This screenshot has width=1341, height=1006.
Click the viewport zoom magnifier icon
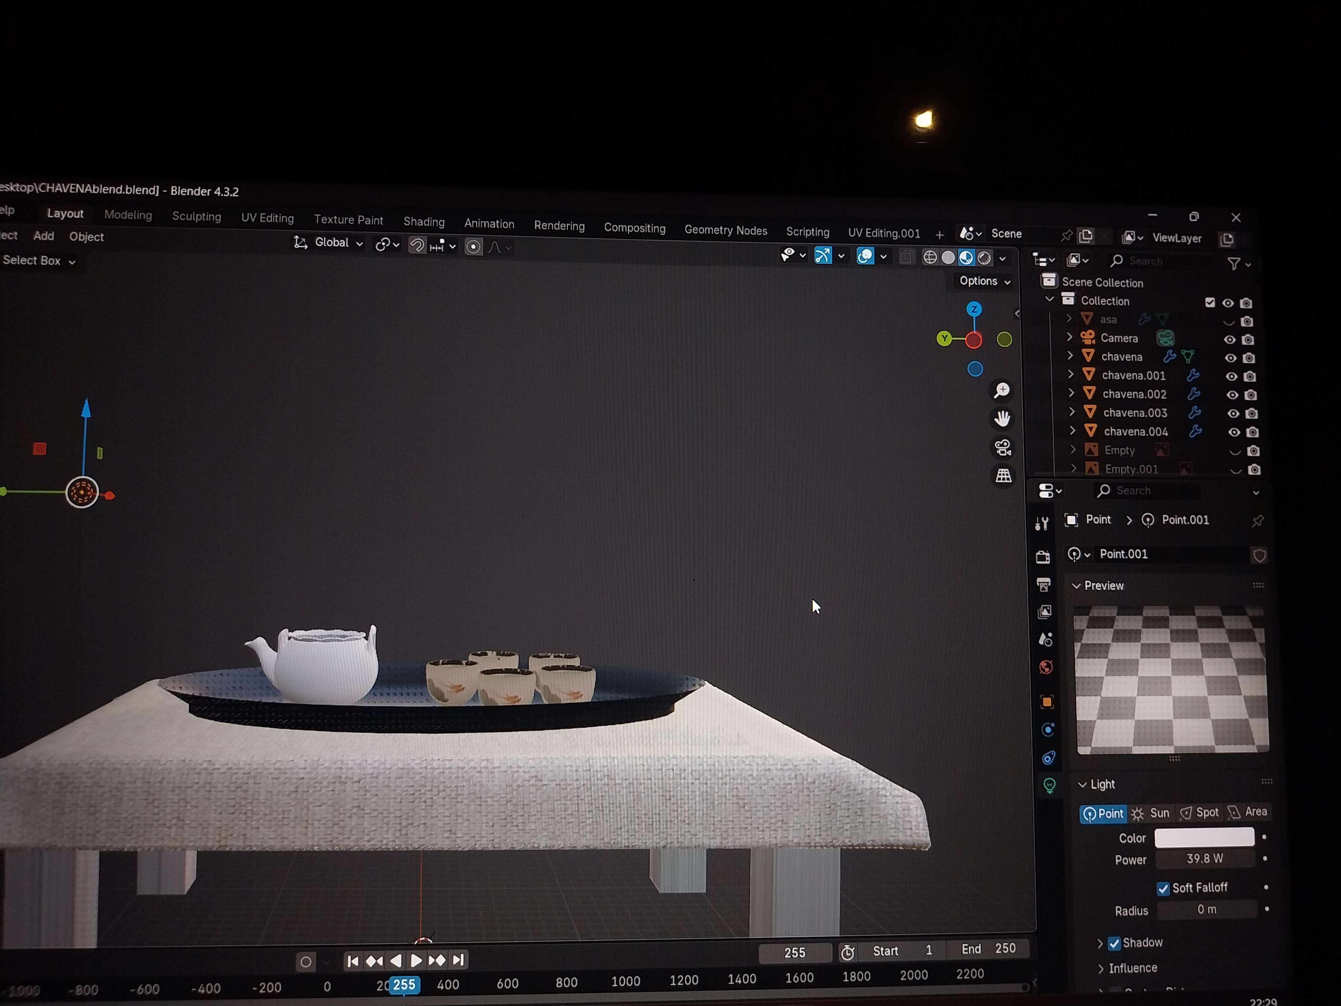[1001, 390]
